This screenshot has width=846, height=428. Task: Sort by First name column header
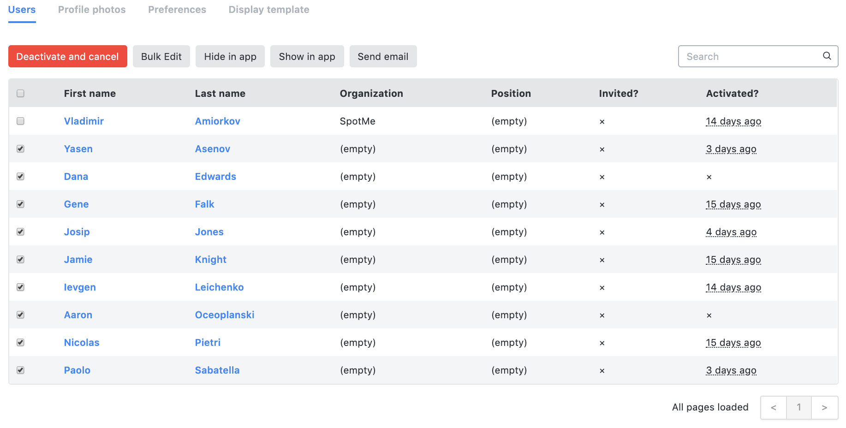click(x=90, y=94)
